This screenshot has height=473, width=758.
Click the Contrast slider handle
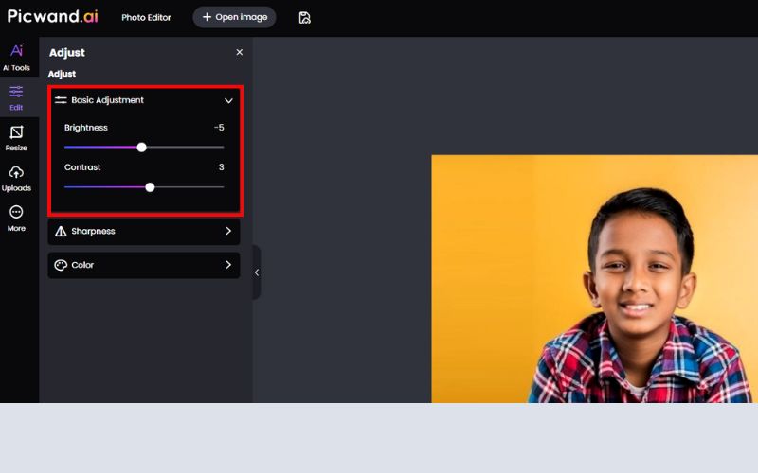(x=150, y=187)
